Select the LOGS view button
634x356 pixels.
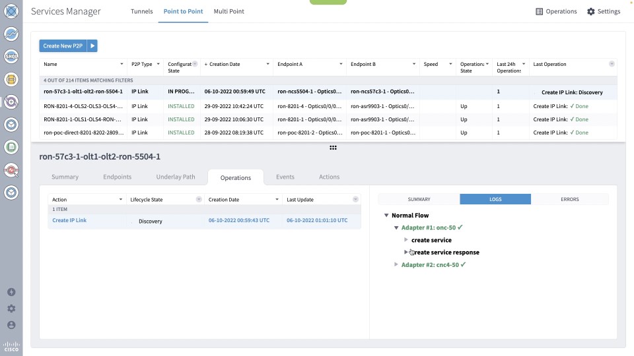coord(495,199)
